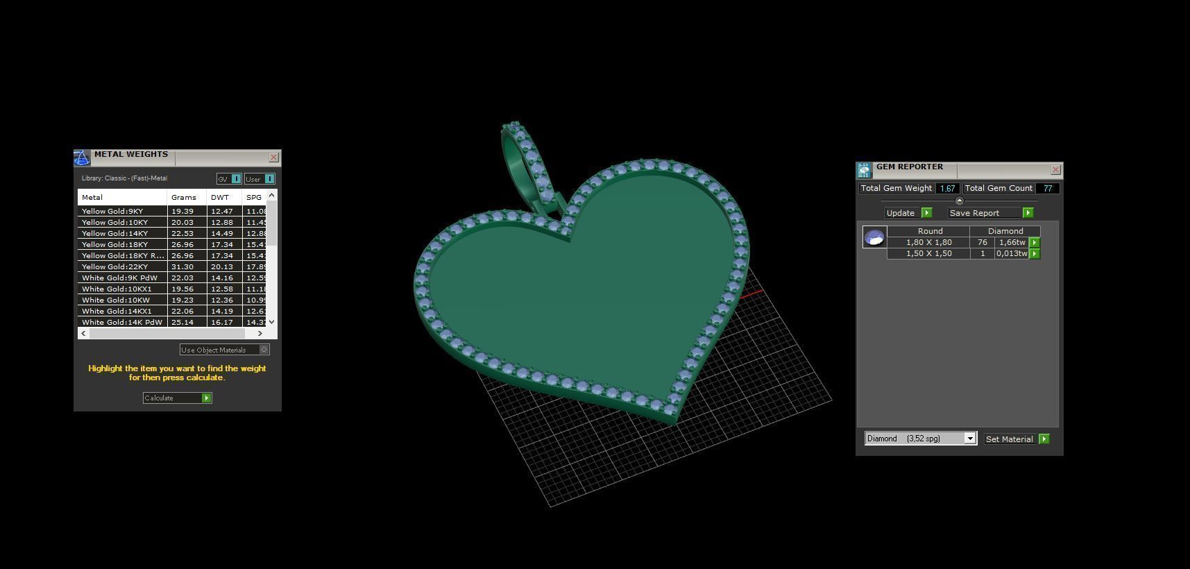Image resolution: width=1190 pixels, height=569 pixels.
Task: Click the metal list scroll-up arrow
Action: [x=271, y=196]
